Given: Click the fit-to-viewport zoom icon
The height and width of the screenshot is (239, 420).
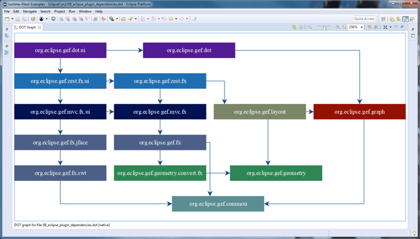Looking at the screenshot, I should (370, 27).
